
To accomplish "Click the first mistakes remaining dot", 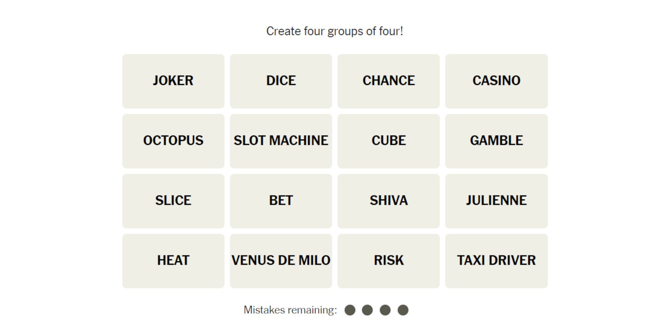I will tap(350, 310).
